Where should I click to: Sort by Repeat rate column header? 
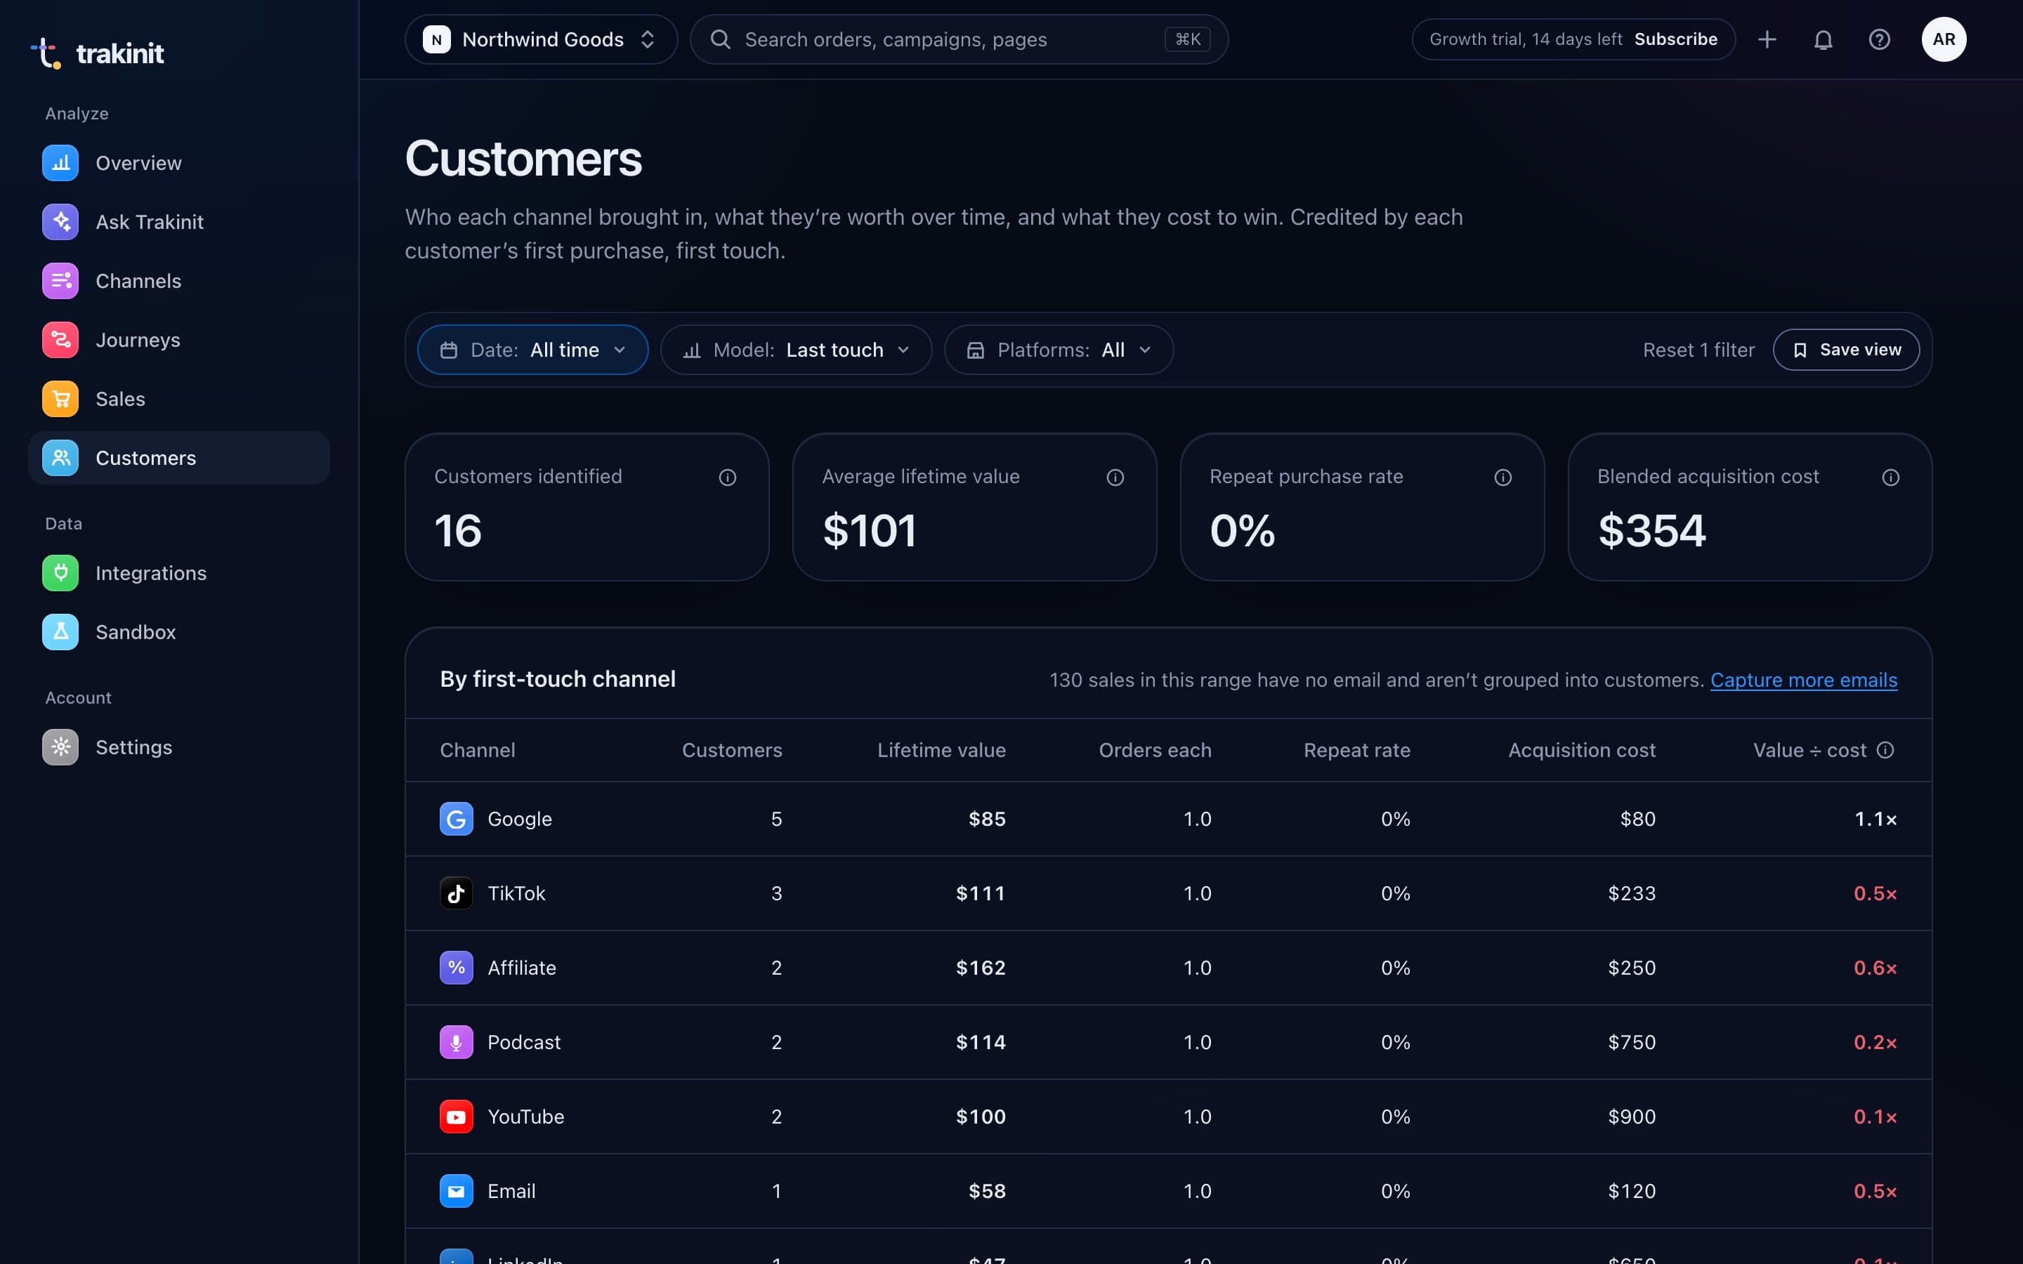(1357, 750)
